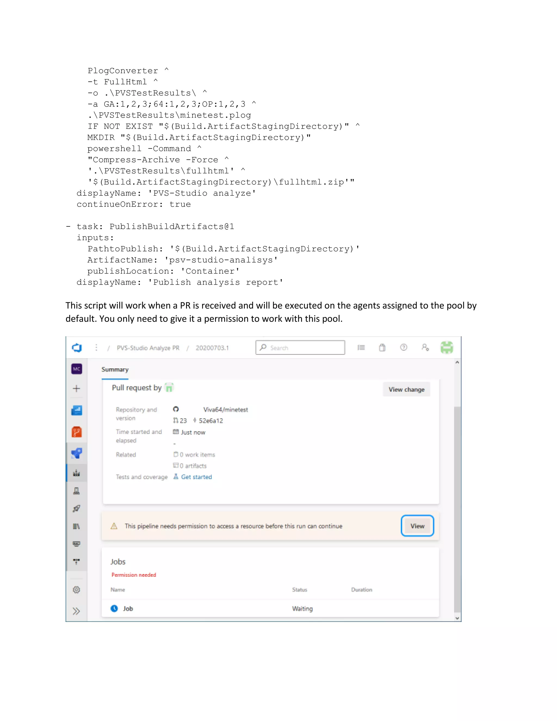The width and height of the screenshot is (557, 721).
Task: Click the 20200703.1 run breadcrumb
Action: (212, 348)
